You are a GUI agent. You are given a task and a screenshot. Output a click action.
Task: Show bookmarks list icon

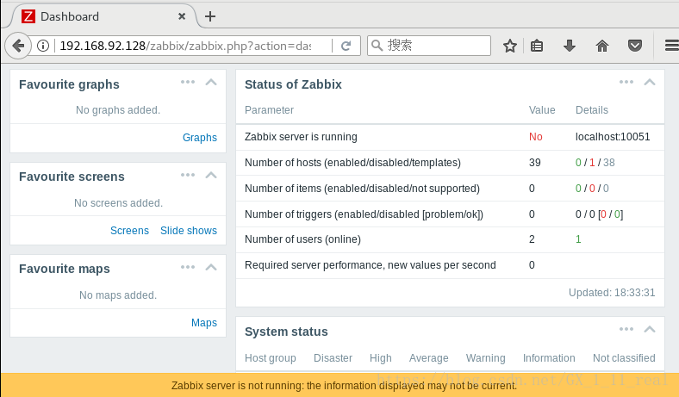point(537,46)
